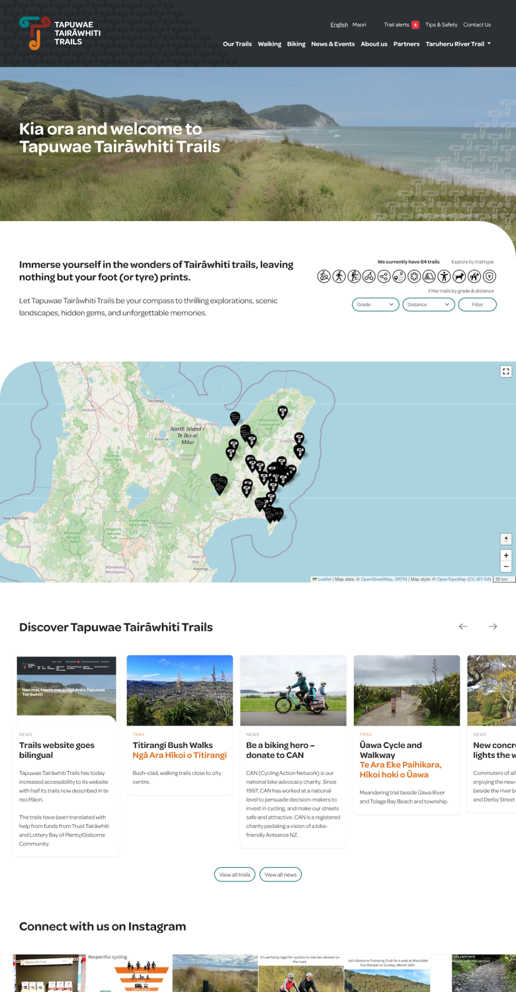Viewport: 516px width, 992px height.
Task: Zoom out on the map
Action: [505, 567]
